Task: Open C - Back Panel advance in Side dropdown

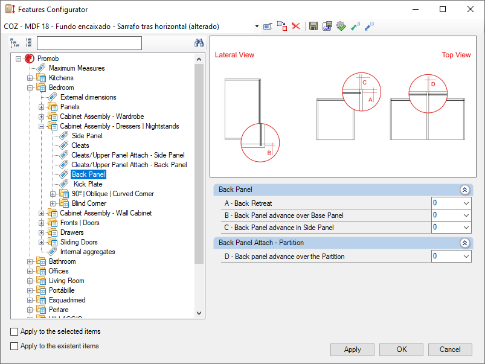Action: click(466, 228)
